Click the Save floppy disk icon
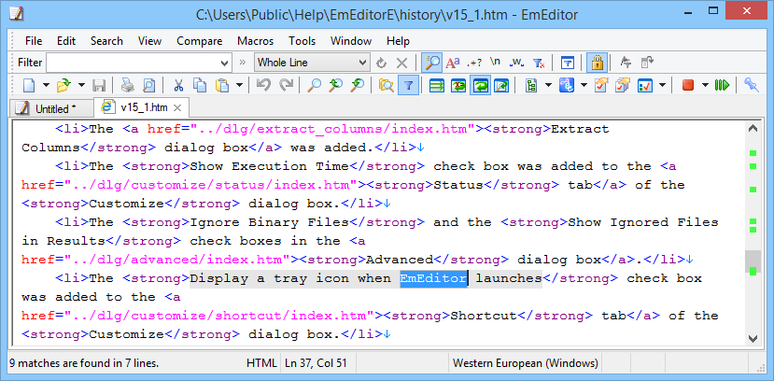This screenshot has width=774, height=381. [99, 85]
